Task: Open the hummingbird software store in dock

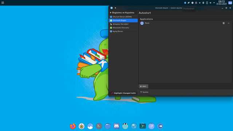Action: [143, 126]
